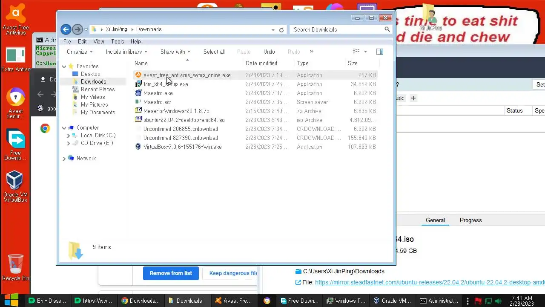Select avast_free_antivirus_setup_online.exe file icon

tap(138, 75)
